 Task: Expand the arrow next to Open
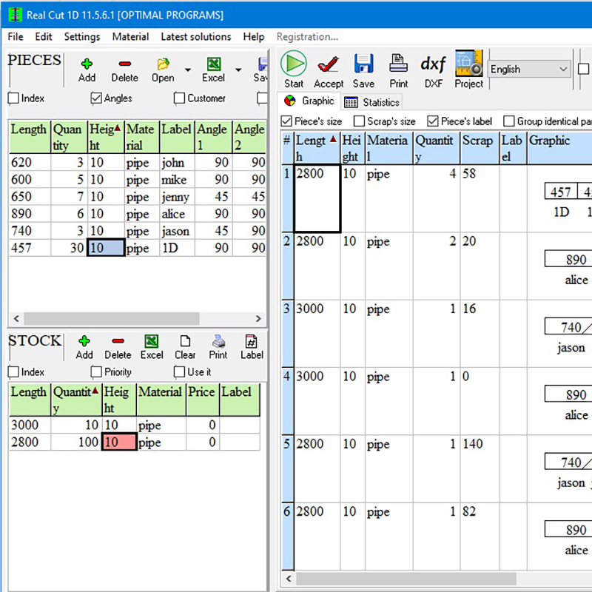click(188, 70)
